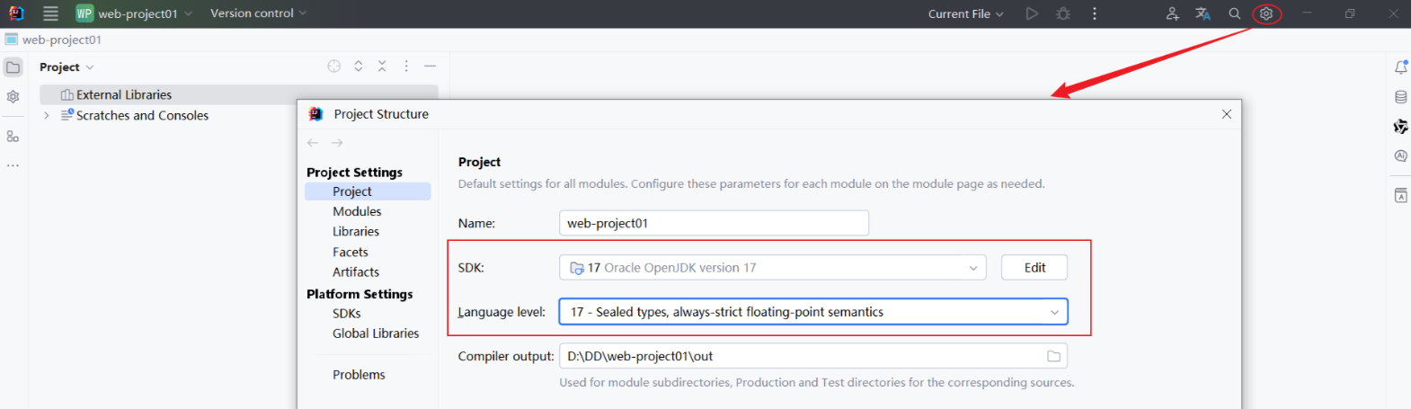The height and width of the screenshot is (409, 1411).
Task: Collapse all in Project panel
Action: [382, 67]
